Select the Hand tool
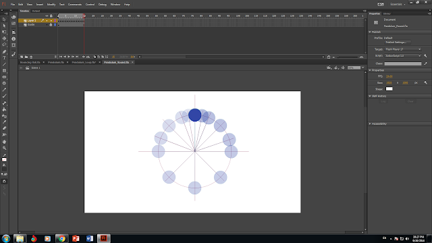The width and height of the screenshot is (432, 243). click(4, 142)
